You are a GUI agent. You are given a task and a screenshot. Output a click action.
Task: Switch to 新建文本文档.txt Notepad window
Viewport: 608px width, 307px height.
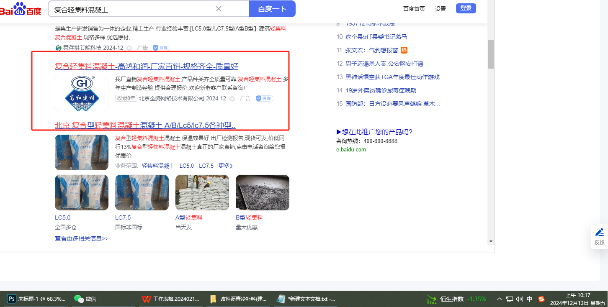pos(306,299)
